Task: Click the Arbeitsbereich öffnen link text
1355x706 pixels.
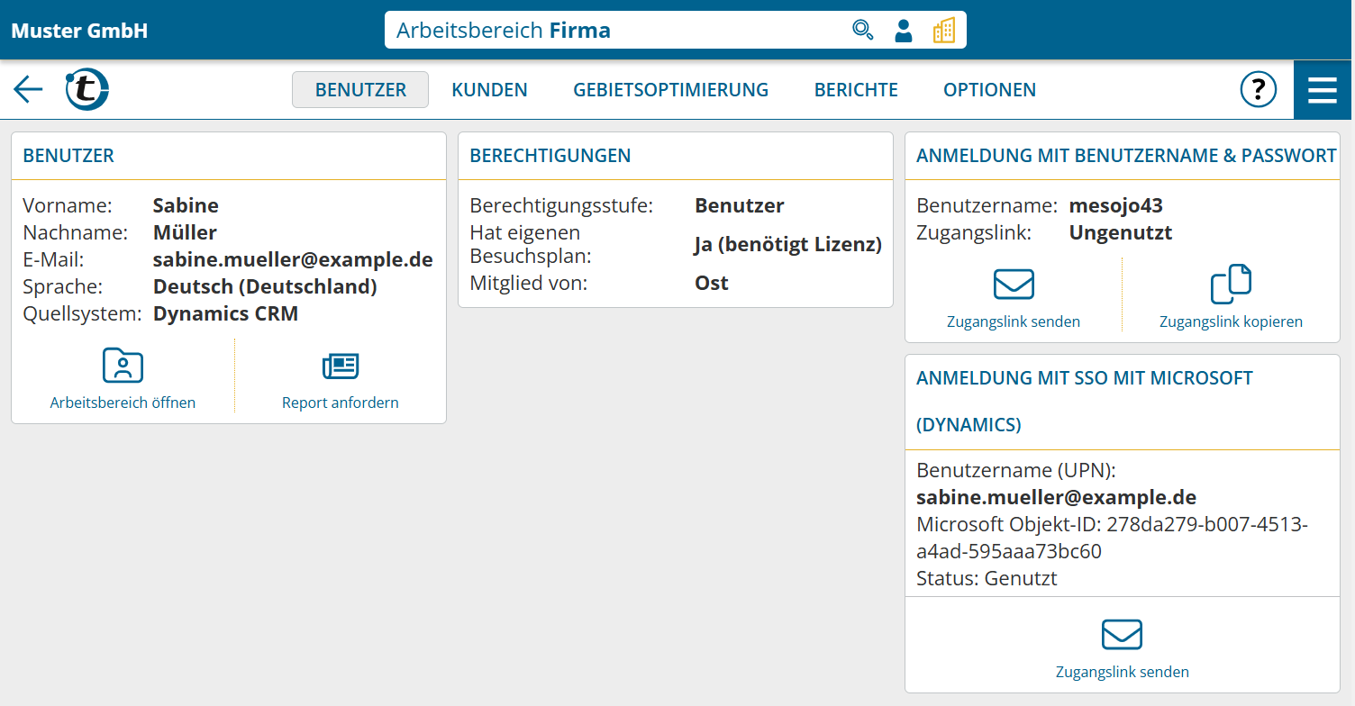Action: pyautogui.click(x=123, y=403)
